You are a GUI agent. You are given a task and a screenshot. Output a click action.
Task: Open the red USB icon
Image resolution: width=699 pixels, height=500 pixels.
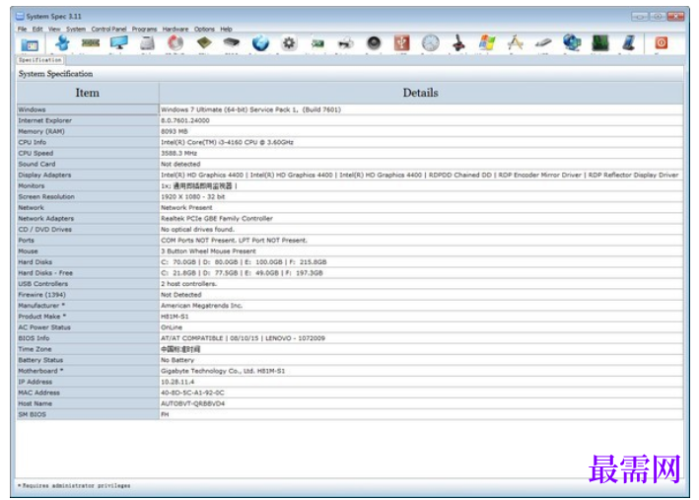pyautogui.click(x=401, y=43)
